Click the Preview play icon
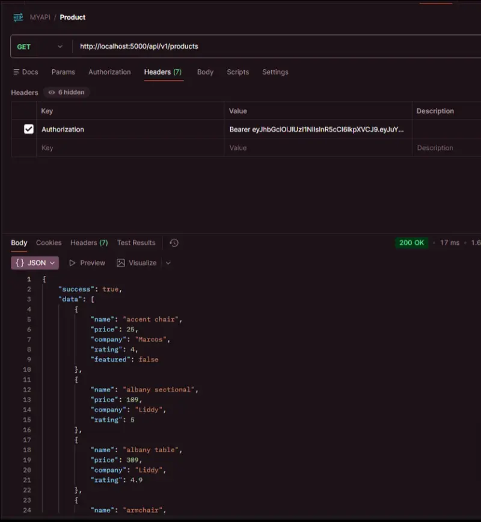 [72, 263]
